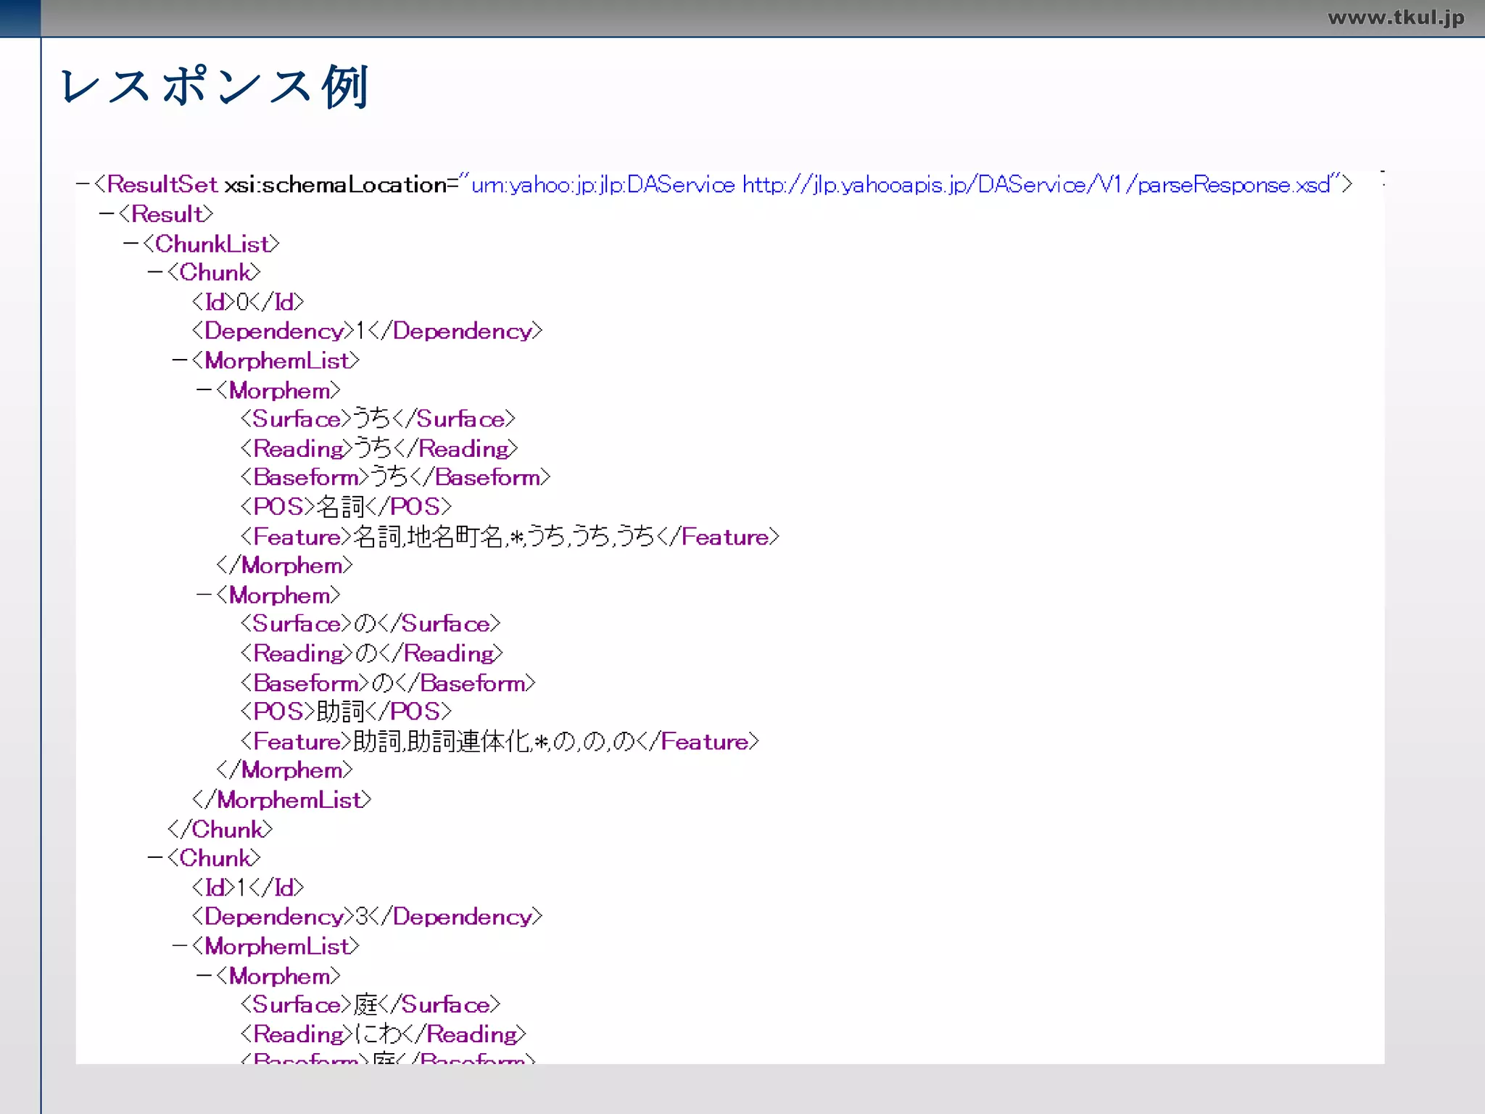The image size is (1485, 1114).
Task: Select the Baseform の line
Action: 388,683
